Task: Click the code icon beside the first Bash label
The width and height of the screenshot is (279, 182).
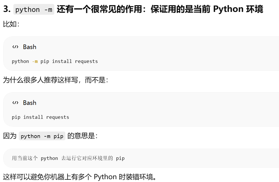Action: tap(15, 47)
